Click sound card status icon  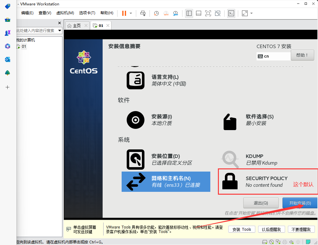coord(291,242)
